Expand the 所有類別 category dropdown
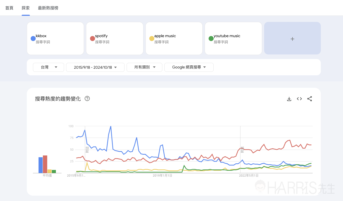The image size is (343, 201). click(x=144, y=67)
